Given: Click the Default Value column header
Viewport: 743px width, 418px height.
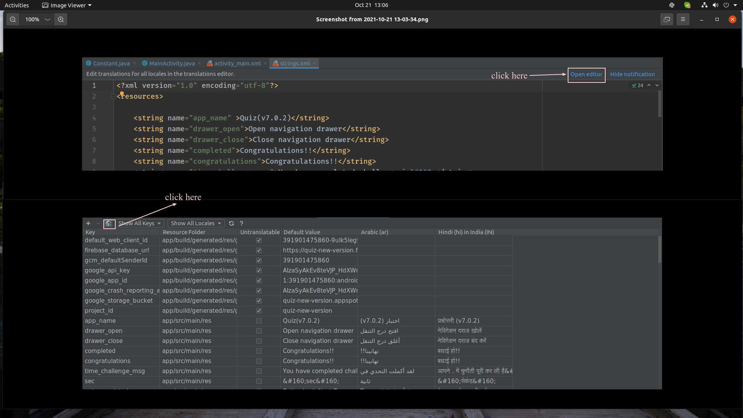Looking at the screenshot, I should [319, 232].
